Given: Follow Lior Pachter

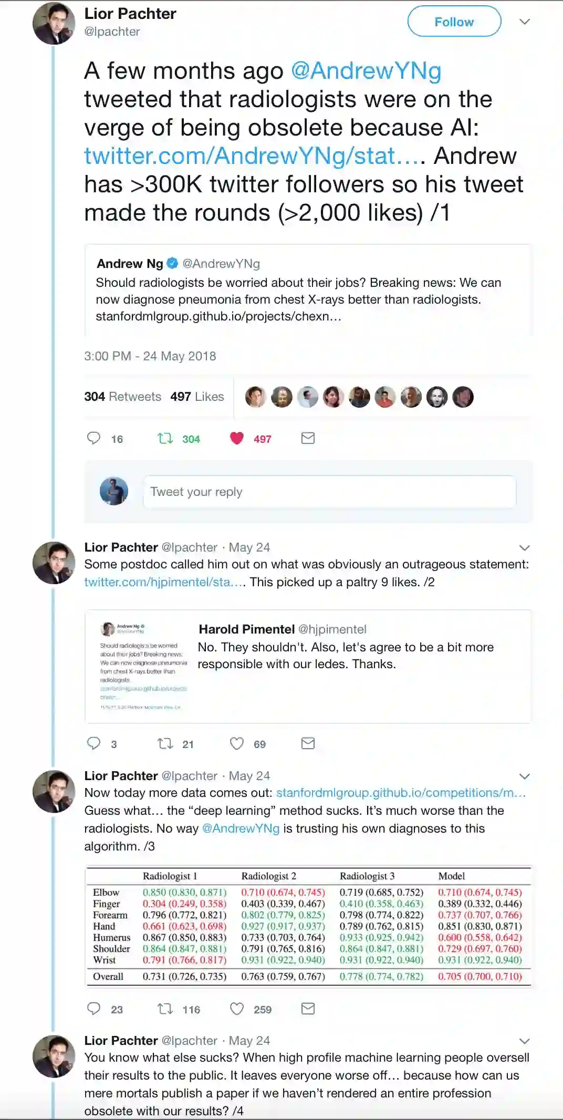Looking at the screenshot, I should click(x=454, y=22).
